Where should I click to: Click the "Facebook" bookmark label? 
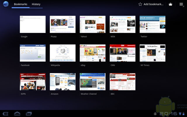click(x=25, y=65)
